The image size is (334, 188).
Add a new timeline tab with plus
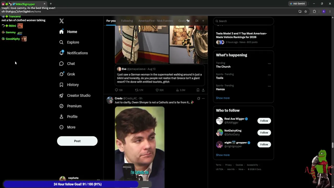(203, 21)
